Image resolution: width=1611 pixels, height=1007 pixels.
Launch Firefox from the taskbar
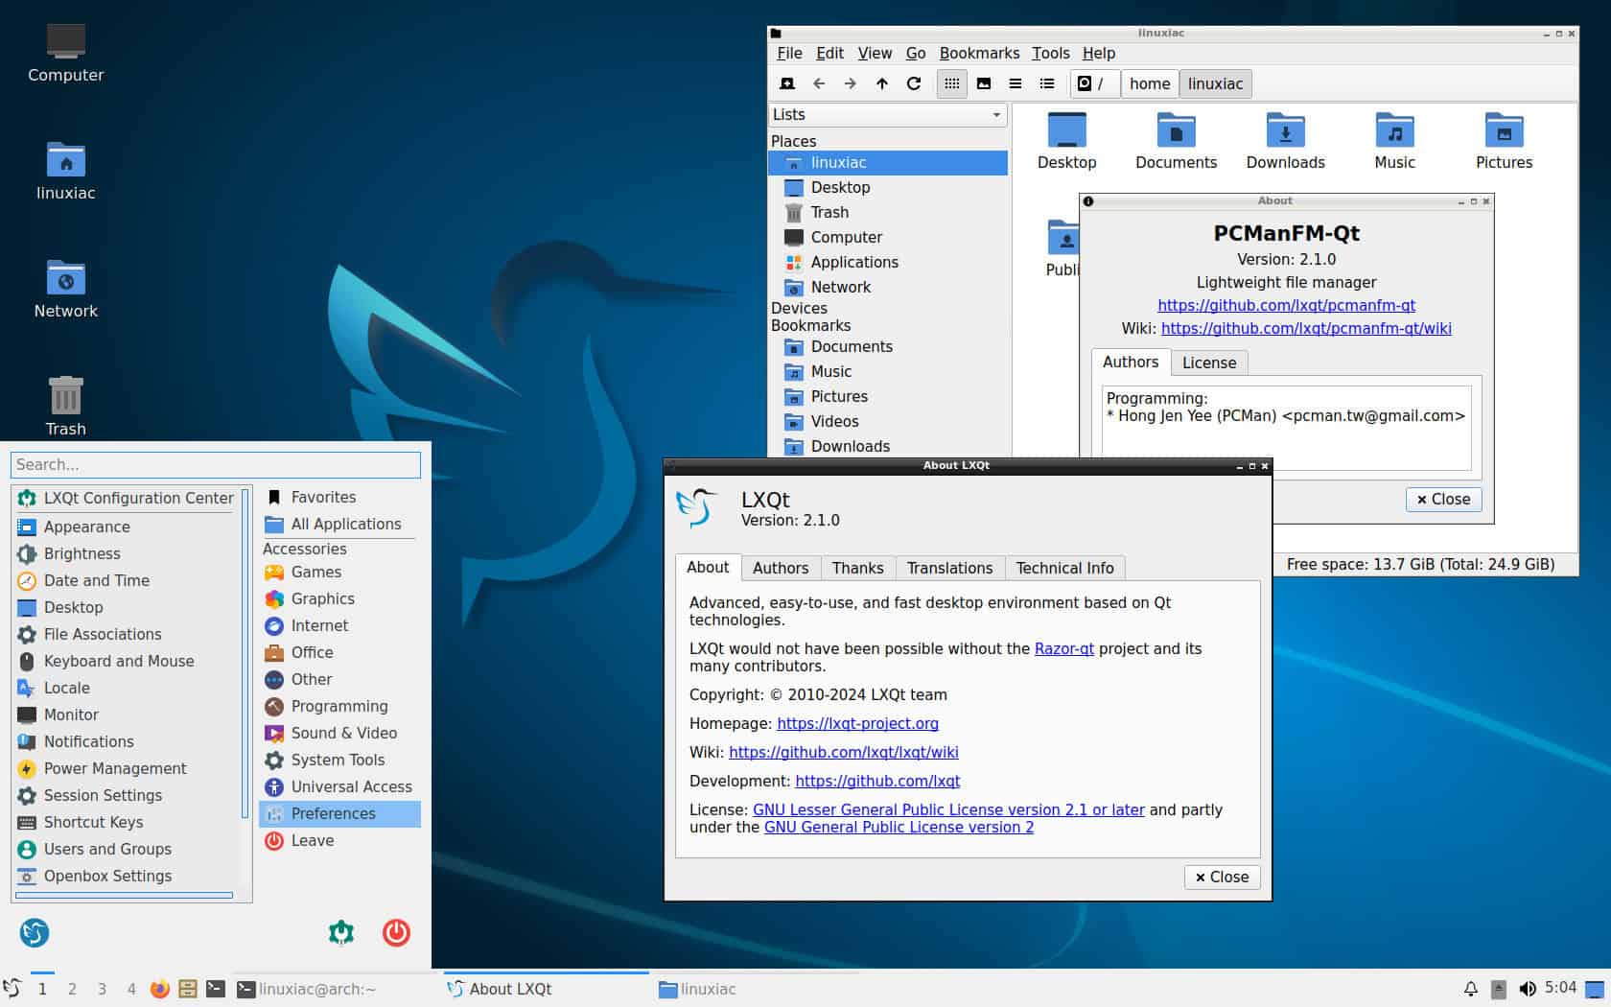pos(157,989)
